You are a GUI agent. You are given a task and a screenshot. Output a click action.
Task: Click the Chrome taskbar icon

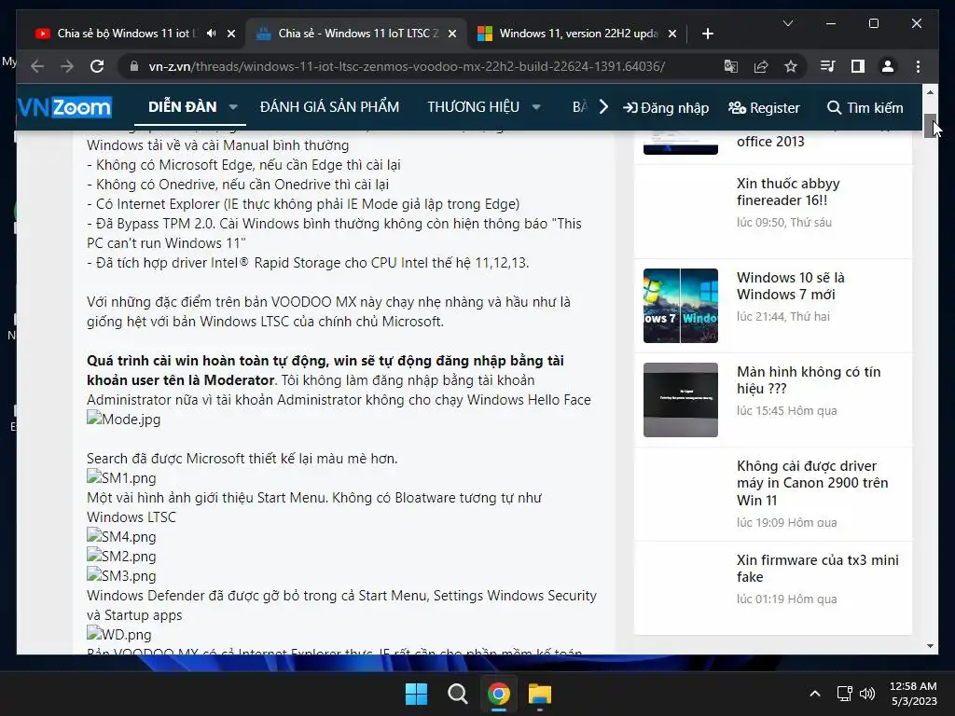click(499, 694)
